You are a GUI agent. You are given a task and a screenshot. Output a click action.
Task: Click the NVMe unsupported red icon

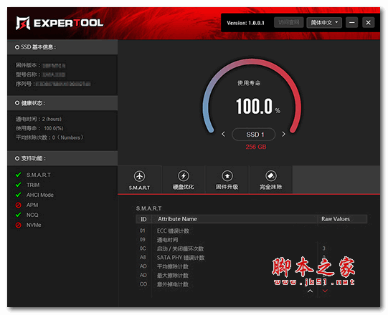(19, 225)
